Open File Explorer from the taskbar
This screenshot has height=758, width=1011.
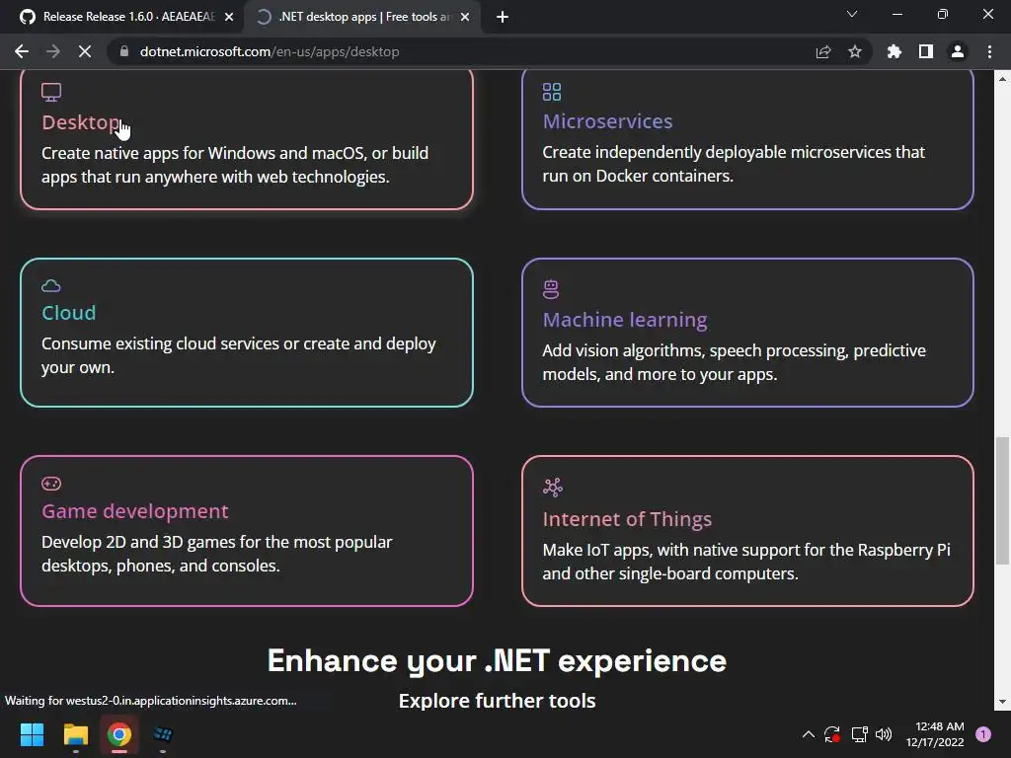[x=75, y=734]
